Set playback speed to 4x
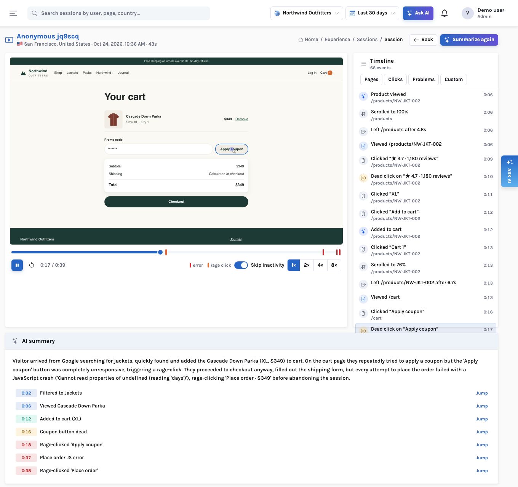 click(320, 265)
